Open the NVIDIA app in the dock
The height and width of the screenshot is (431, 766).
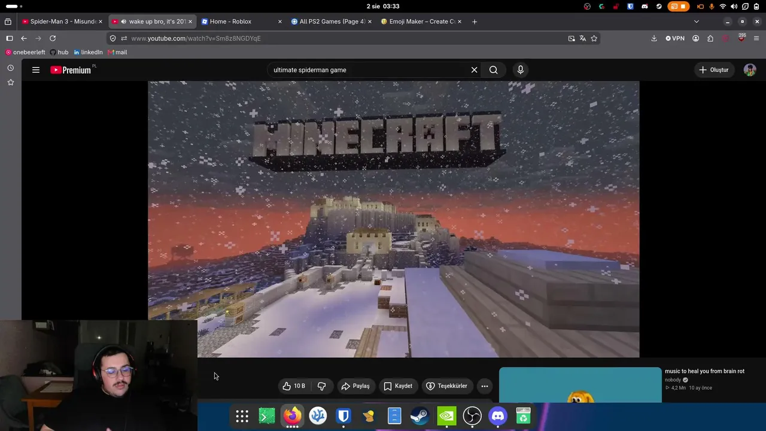coord(446,416)
